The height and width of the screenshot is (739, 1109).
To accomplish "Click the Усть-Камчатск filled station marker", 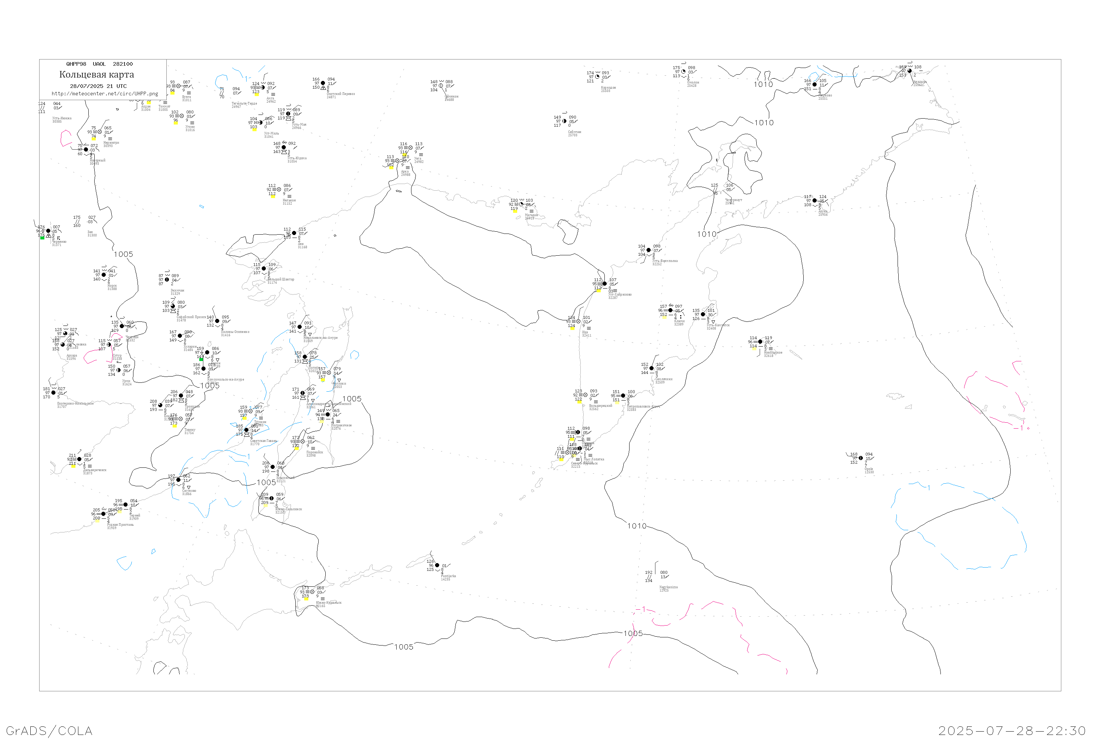I will [703, 314].
